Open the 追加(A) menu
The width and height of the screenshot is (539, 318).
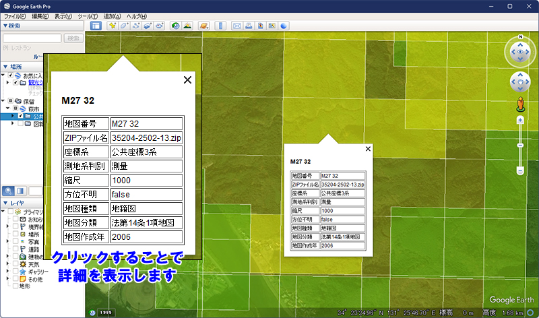pos(113,16)
